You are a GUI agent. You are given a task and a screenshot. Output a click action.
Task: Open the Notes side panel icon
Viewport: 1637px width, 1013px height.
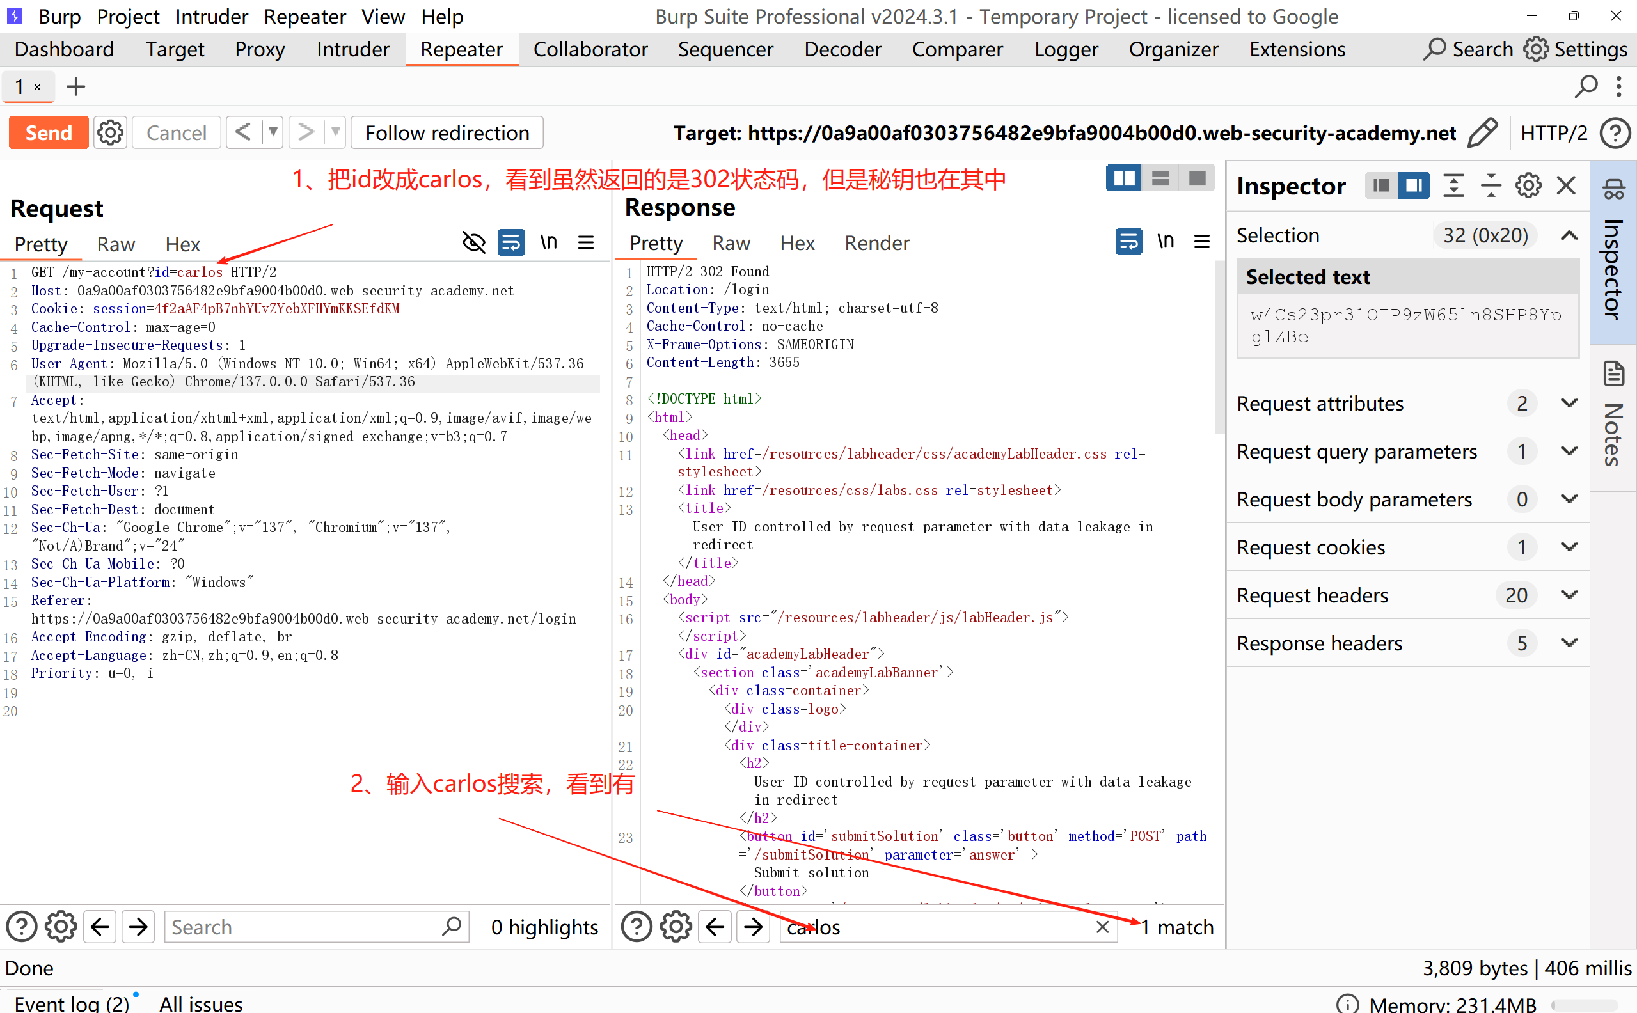[1613, 373]
